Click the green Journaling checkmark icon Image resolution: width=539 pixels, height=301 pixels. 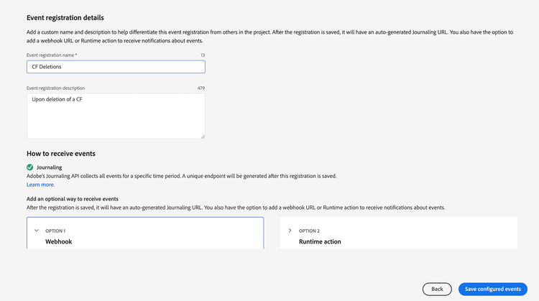pyautogui.click(x=30, y=167)
